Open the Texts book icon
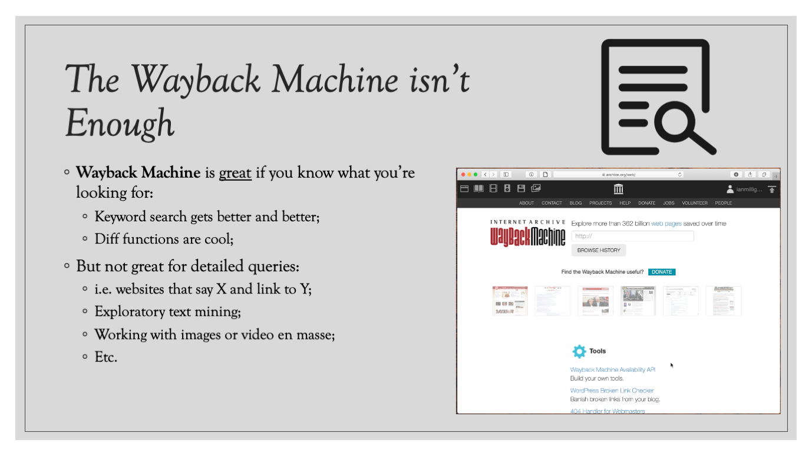The width and height of the screenshot is (812, 456). [x=479, y=189]
